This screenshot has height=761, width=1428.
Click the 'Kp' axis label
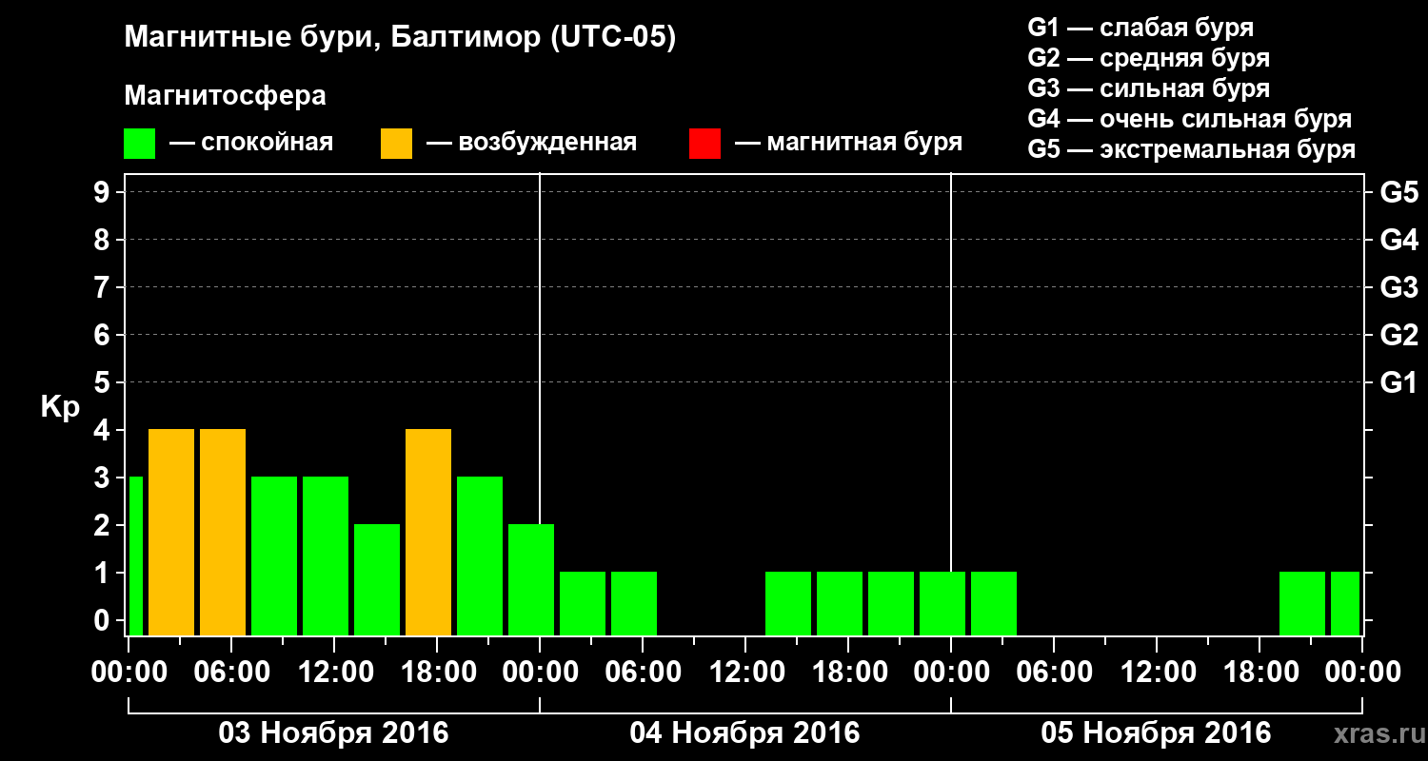tap(60, 406)
